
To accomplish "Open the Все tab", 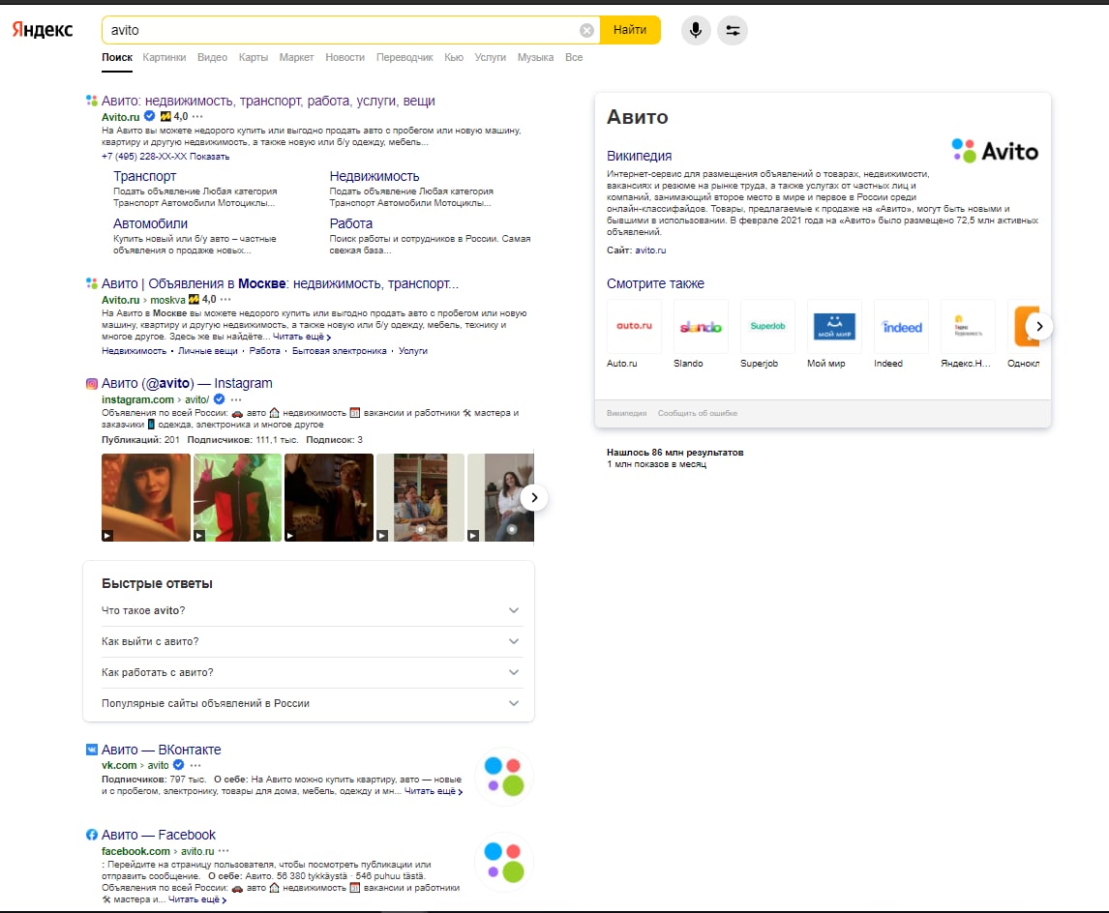I will coord(574,57).
